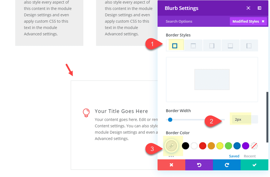270x177 pixels.
Task: Click the Border Width slider handle
Action: 170,120
